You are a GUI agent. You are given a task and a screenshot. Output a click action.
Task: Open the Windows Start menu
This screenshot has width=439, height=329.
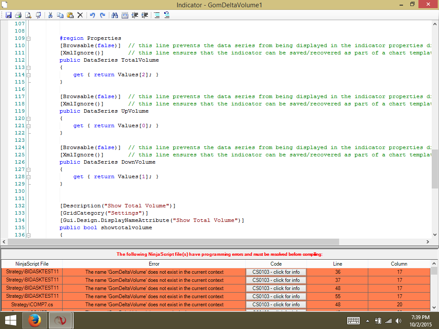[11, 320]
